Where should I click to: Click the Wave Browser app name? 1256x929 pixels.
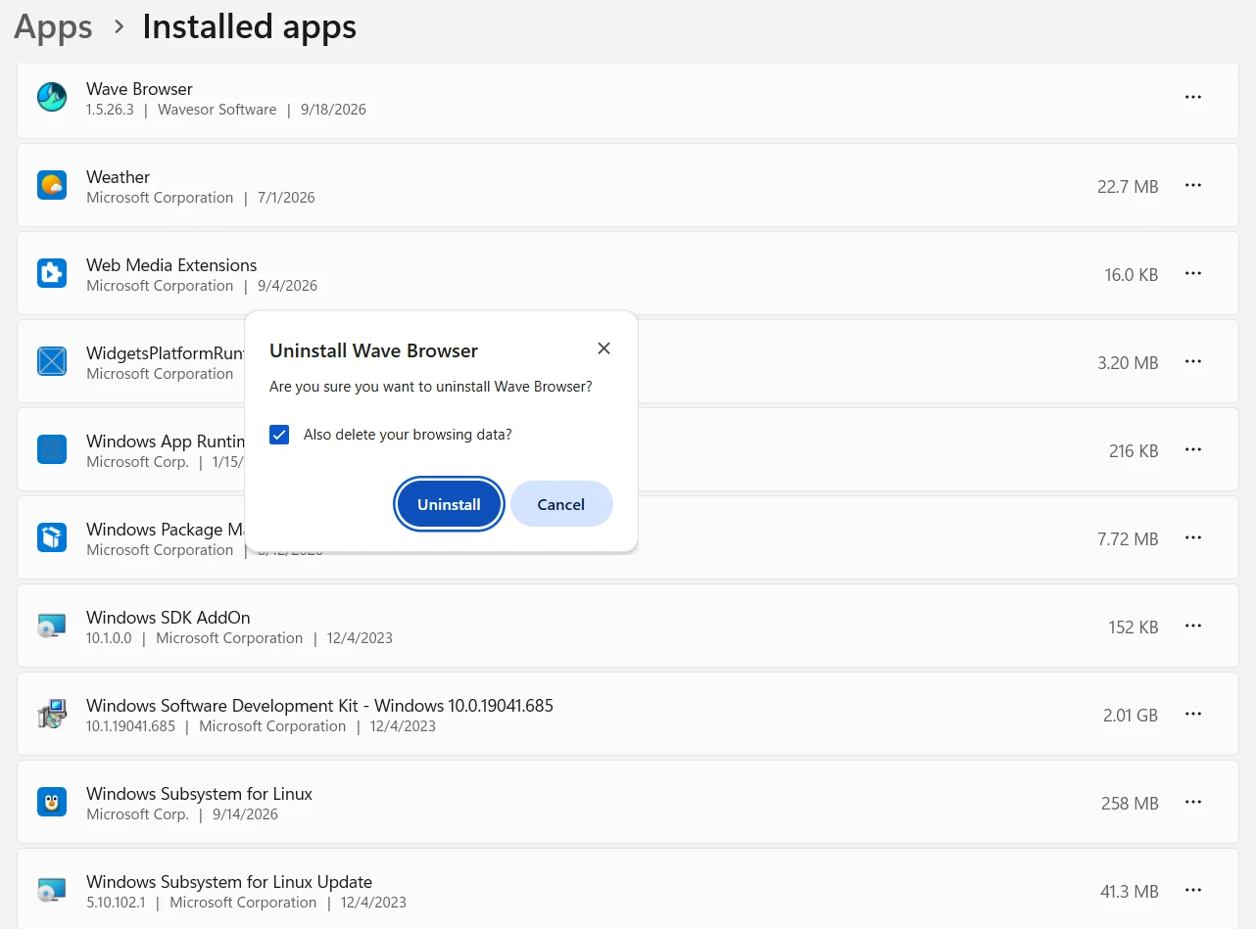coord(139,89)
